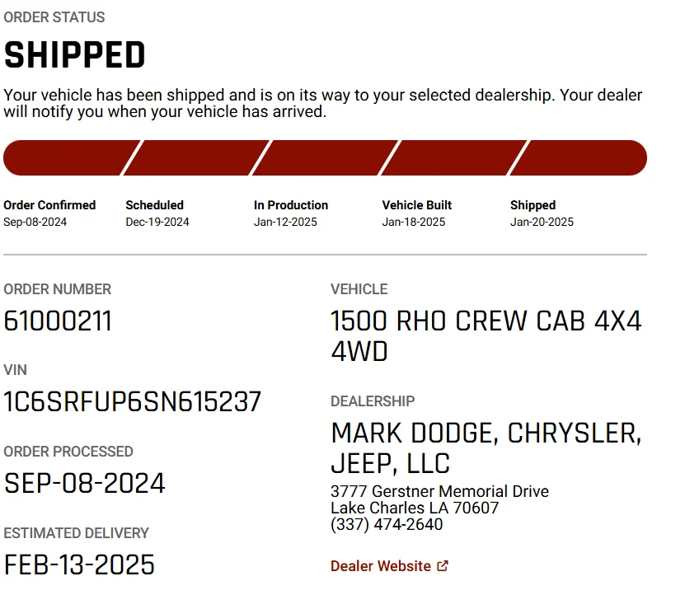This screenshot has width=685, height=595.
Task: Click the SHIPPED status heading
Action: 74,55
